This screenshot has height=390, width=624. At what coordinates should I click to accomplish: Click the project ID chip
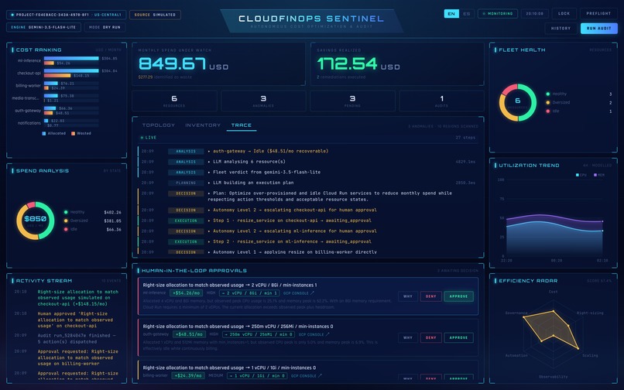pyautogui.click(x=67, y=15)
